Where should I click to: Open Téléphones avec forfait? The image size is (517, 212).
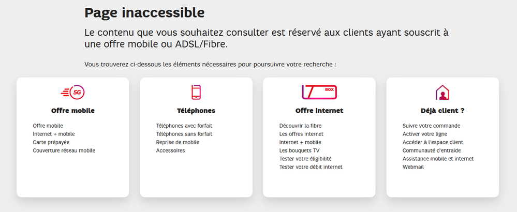[184, 126]
